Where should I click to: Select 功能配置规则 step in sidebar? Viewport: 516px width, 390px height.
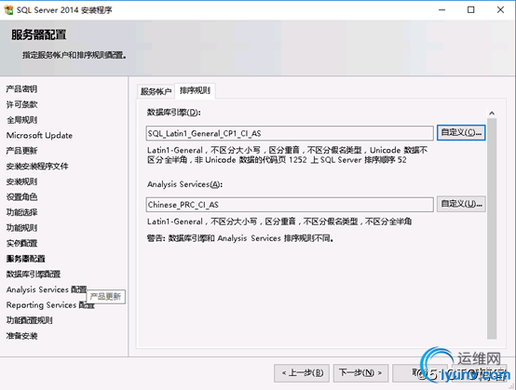[29, 320]
